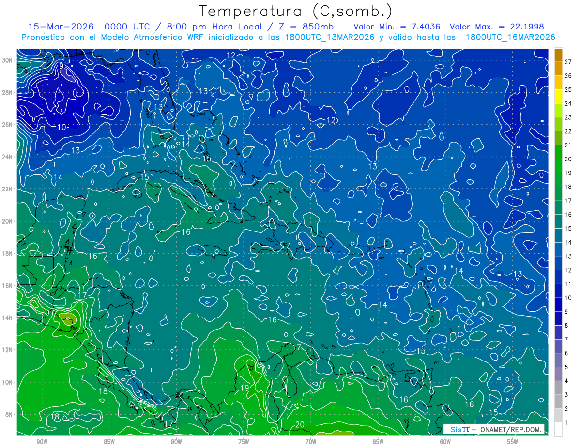The image size is (581, 448).
Task: Click color bar legend value 11
Action: tap(568, 284)
